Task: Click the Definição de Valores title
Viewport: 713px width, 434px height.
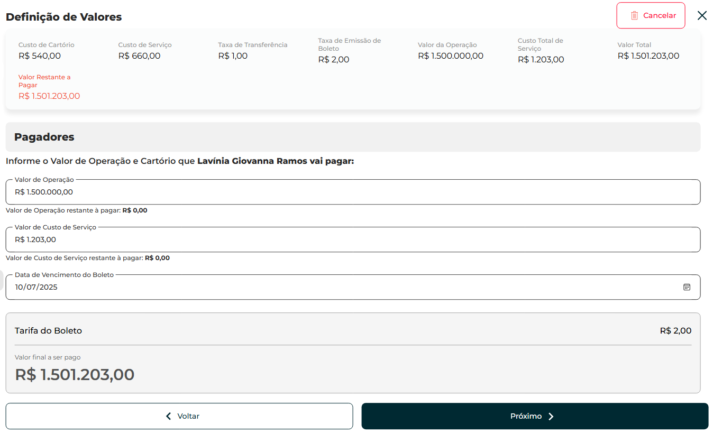Action: coord(63,17)
